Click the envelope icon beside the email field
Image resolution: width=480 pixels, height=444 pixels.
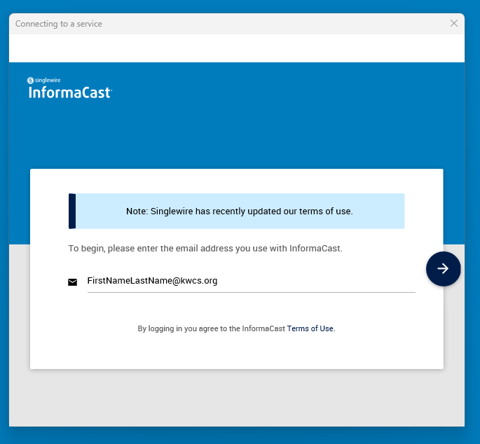pyautogui.click(x=73, y=282)
